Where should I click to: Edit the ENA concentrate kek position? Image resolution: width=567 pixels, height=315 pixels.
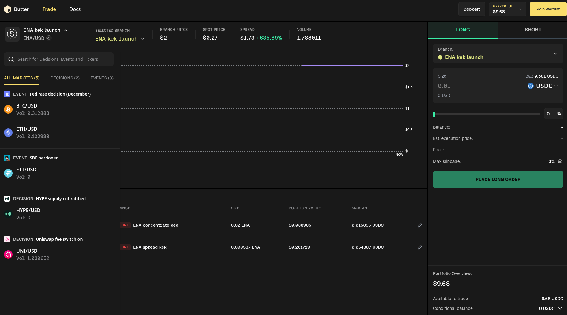pyautogui.click(x=420, y=225)
